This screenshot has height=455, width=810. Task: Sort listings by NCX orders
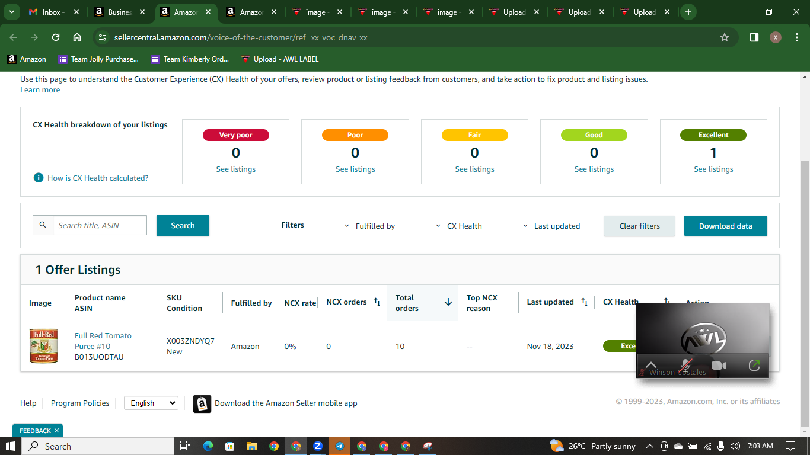(377, 302)
